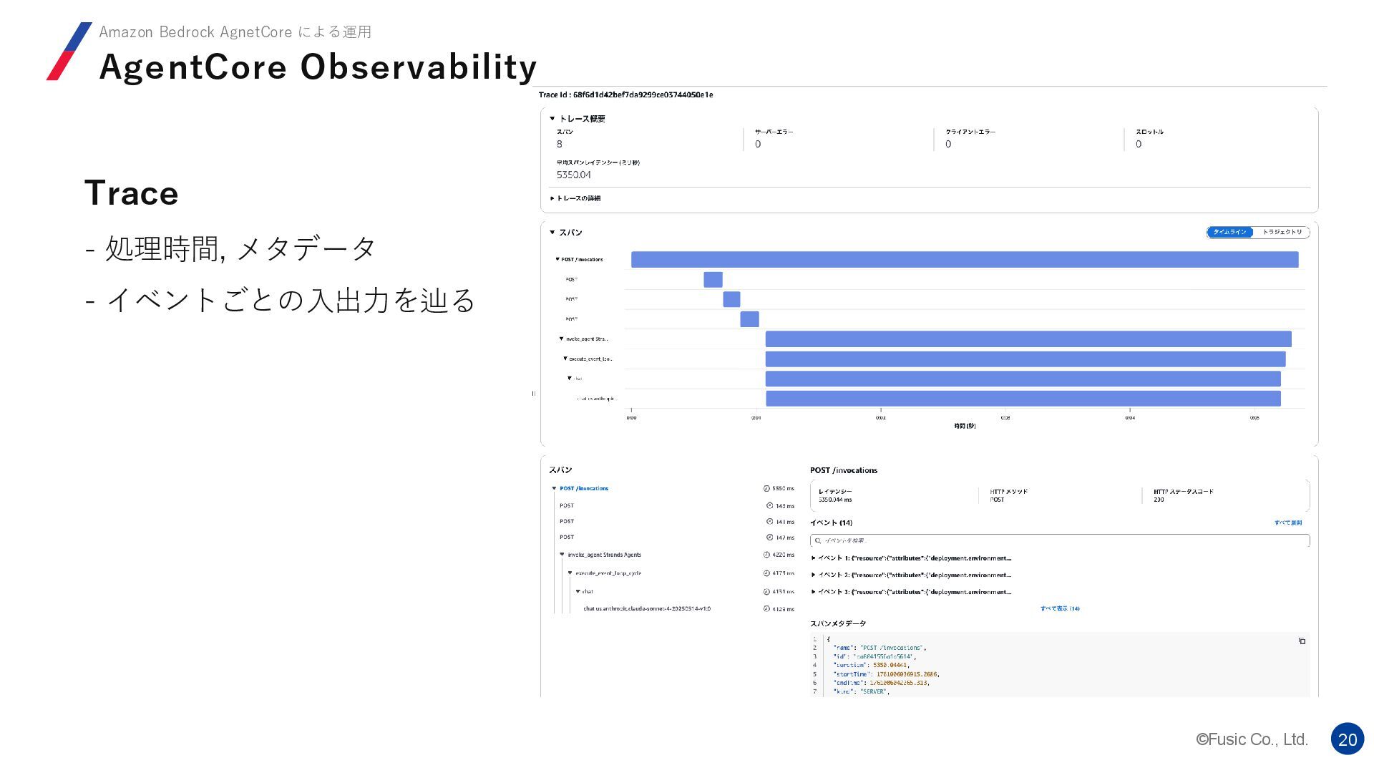
Task: Switch span view to タイムライン
Action: pyautogui.click(x=1229, y=232)
